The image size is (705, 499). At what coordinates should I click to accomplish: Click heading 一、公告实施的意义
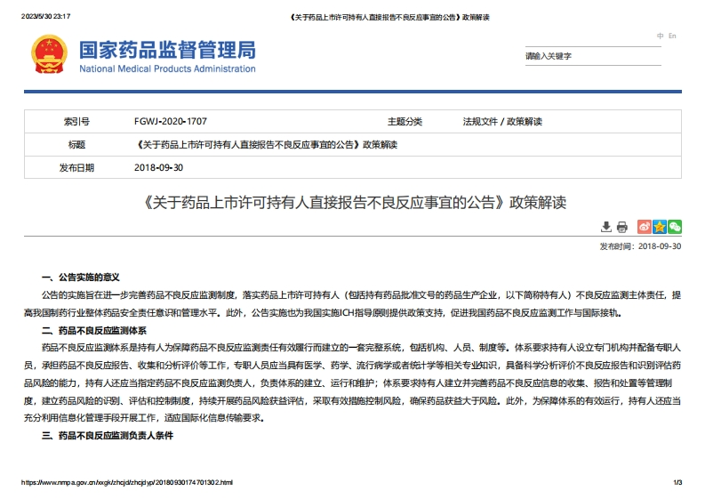(81, 278)
